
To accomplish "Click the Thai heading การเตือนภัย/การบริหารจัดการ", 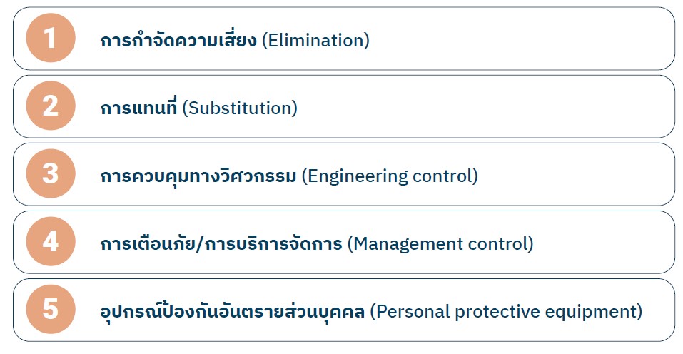I will click(221, 244).
